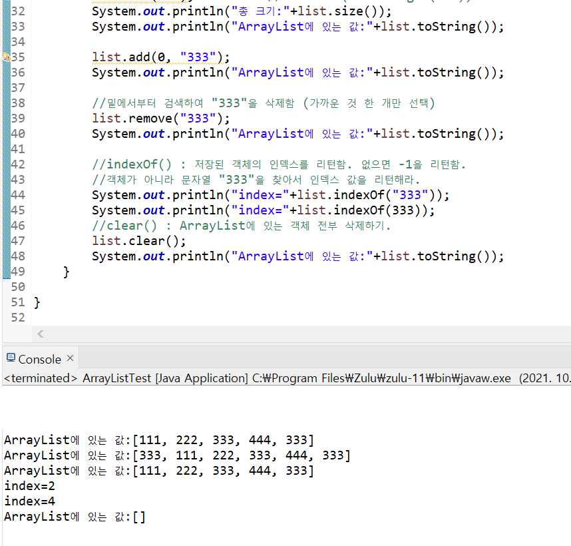Click line number 52 in gutter
The image size is (571, 546).
[x=18, y=317]
